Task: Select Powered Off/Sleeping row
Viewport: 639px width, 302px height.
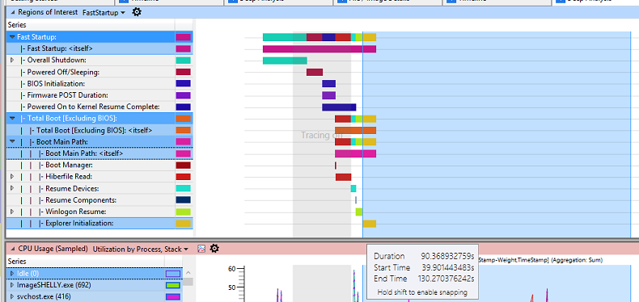Action: pos(99,72)
